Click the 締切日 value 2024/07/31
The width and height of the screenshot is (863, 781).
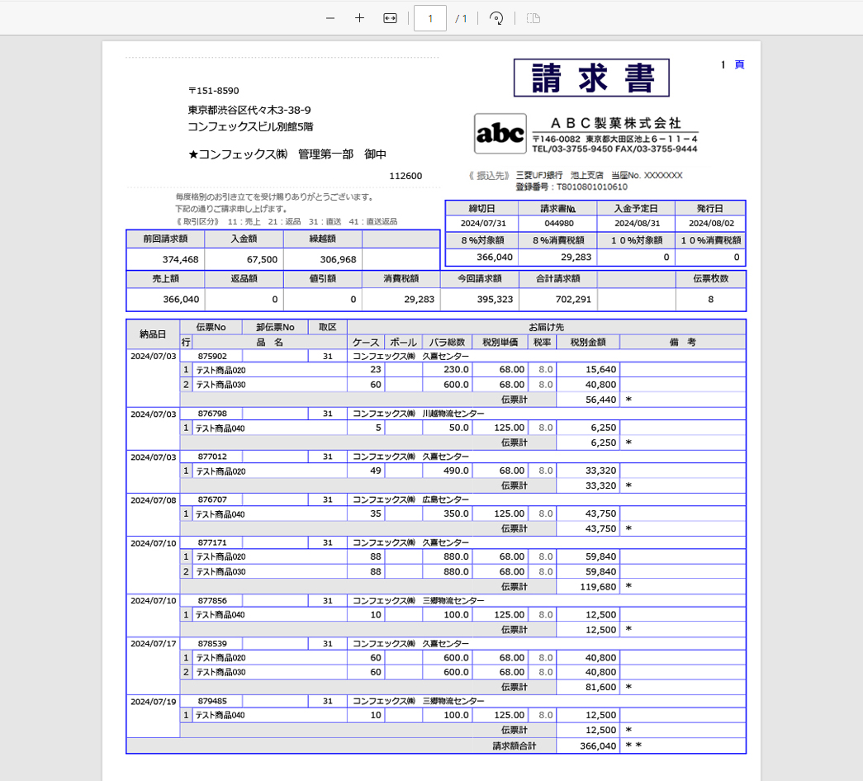pyautogui.click(x=482, y=224)
